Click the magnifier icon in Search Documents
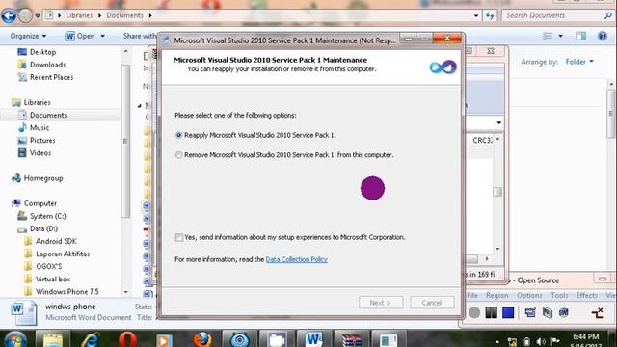This screenshot has width=617, height=347. 608,15
